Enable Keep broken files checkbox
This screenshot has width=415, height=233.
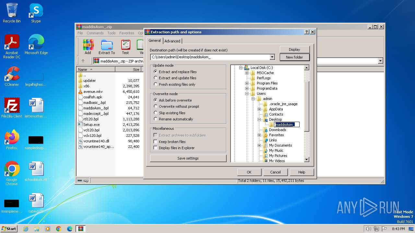point(156,142)
